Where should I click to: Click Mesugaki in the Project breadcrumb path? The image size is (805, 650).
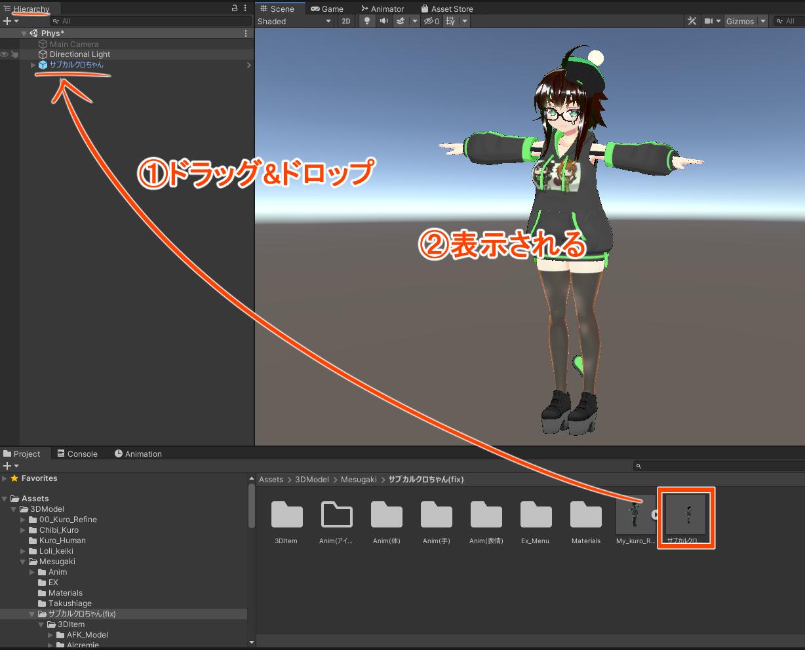coord(359,480)
